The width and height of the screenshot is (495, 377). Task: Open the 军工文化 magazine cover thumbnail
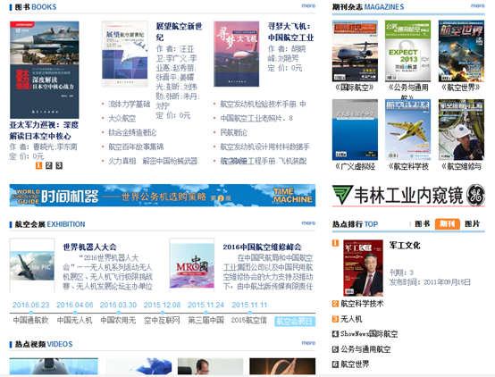click(363, 267)
